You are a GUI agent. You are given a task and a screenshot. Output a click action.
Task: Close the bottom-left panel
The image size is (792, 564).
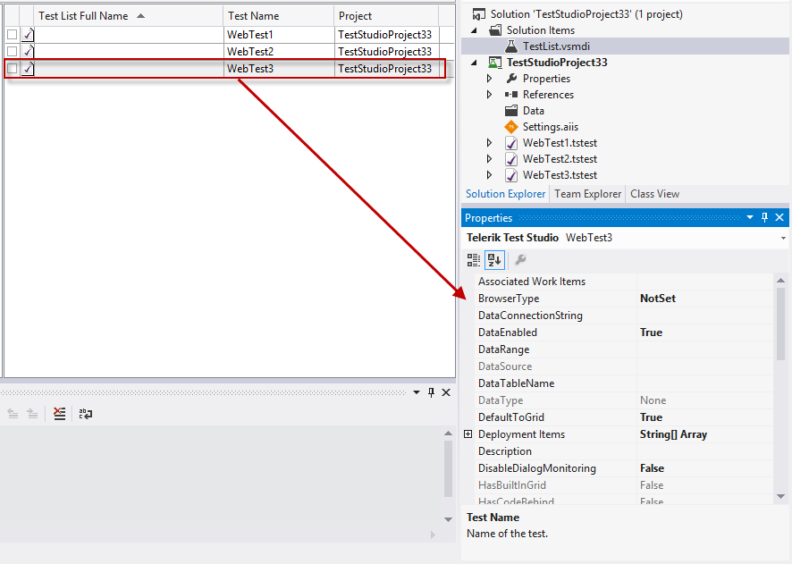click(x=446, y=392)
